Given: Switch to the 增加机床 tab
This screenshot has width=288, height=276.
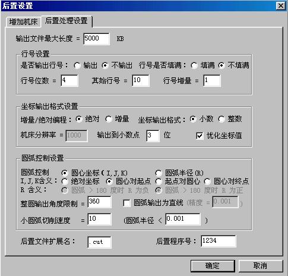Looking at the screenshot, I should point(23,21).
